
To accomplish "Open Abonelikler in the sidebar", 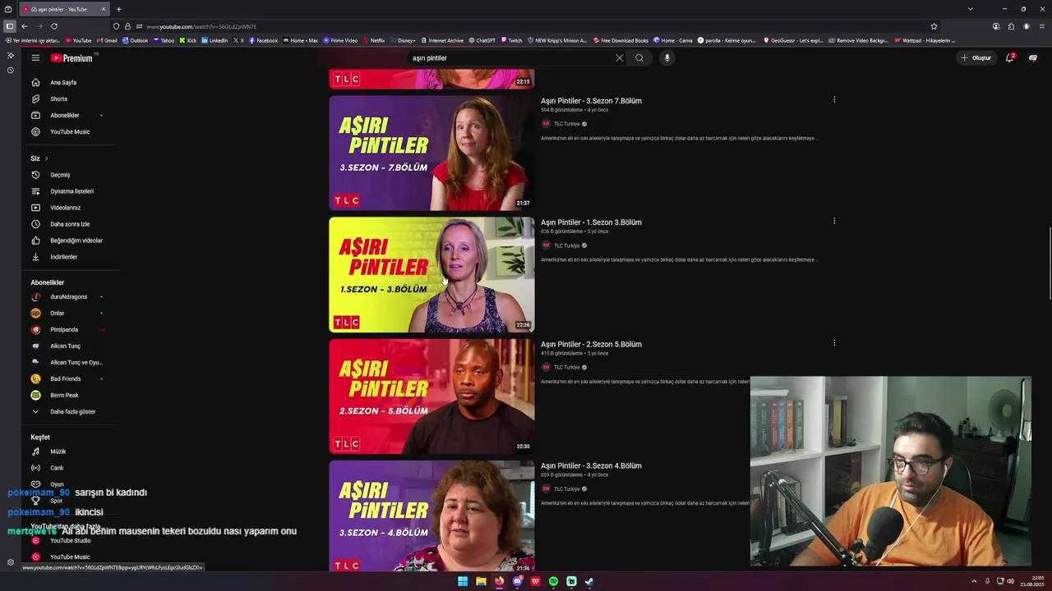I will (x=67, y=115).
